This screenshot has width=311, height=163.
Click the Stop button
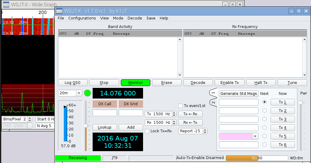point(104,83)
